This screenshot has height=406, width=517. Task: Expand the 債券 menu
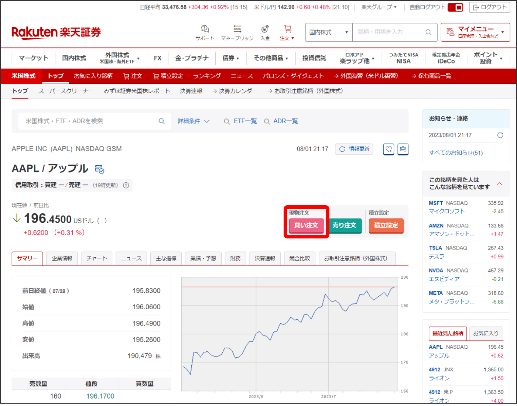(x=231, y=58)
